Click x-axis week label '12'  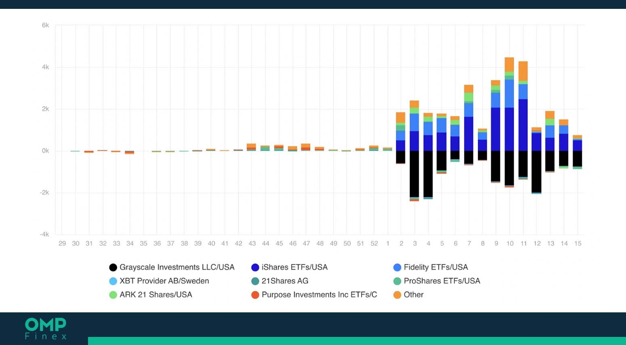537,243
